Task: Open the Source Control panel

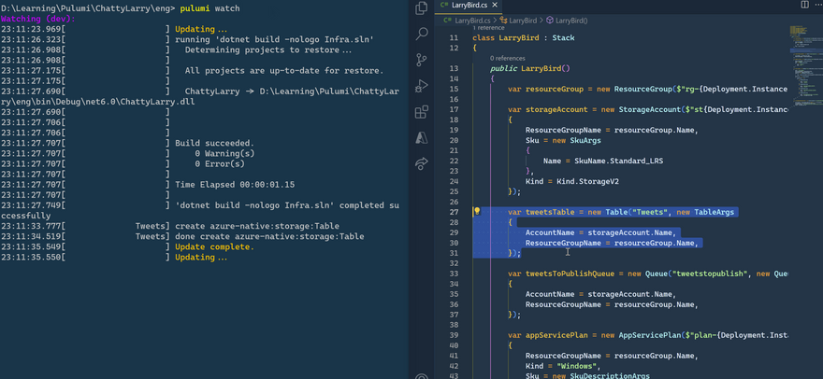Action: [422, 60]
